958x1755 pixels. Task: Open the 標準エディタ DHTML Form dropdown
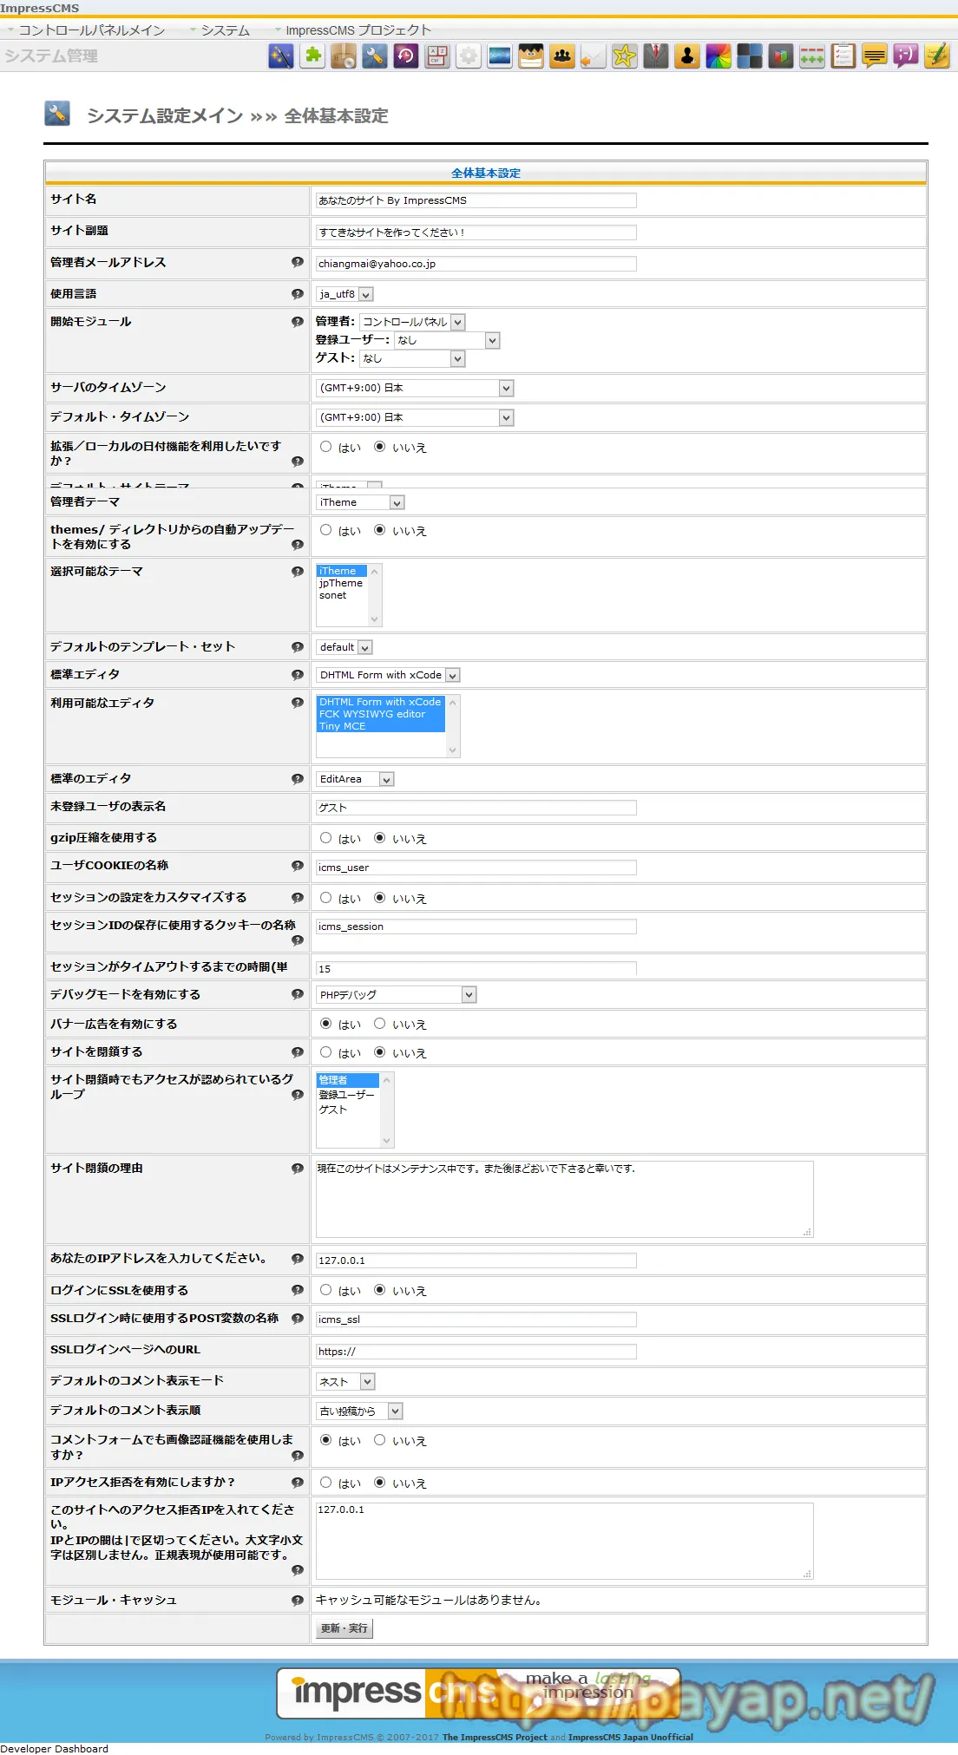click(389, 675)
